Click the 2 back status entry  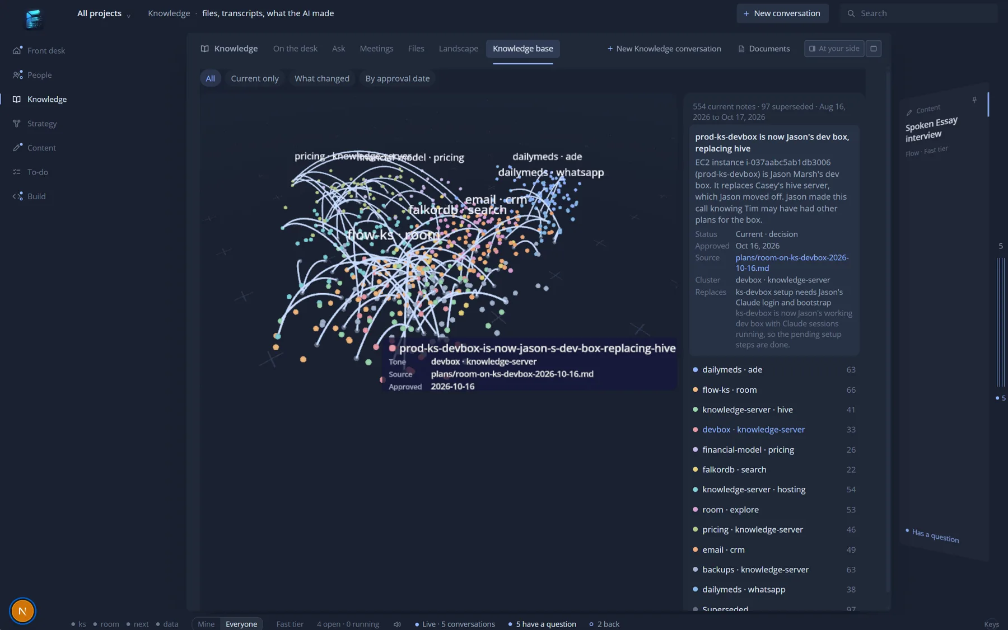tap(604, 624)
